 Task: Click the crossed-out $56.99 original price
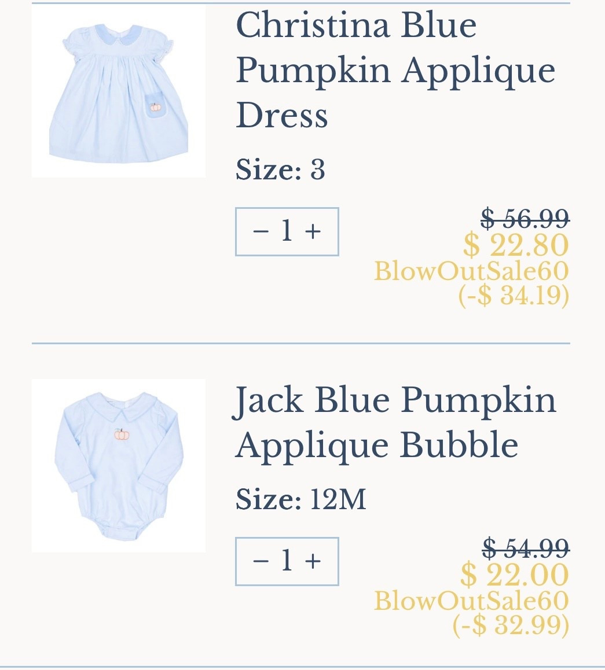point(525,218)
